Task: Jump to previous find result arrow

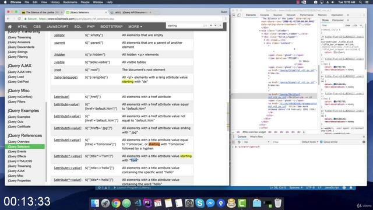Action: pos(211,26)
